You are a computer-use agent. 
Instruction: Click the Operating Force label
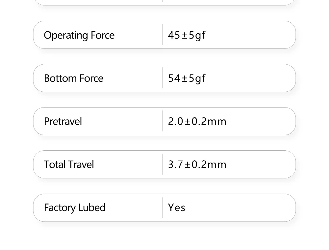tap(79, 35)
